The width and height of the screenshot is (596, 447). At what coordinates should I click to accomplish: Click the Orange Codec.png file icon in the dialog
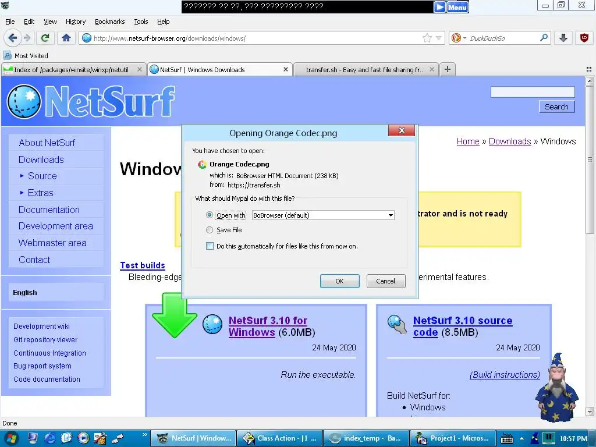pyautogui.click(x=202, y=164)
